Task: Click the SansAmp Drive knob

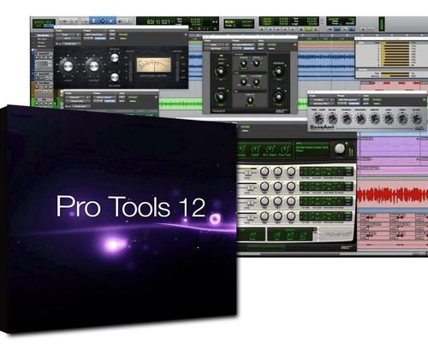Action: [x=375, y=119]
